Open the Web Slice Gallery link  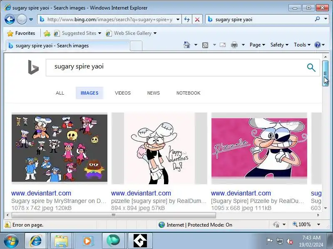[x=129, y=33]
